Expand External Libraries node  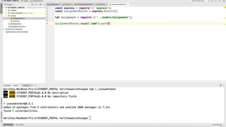4,29
